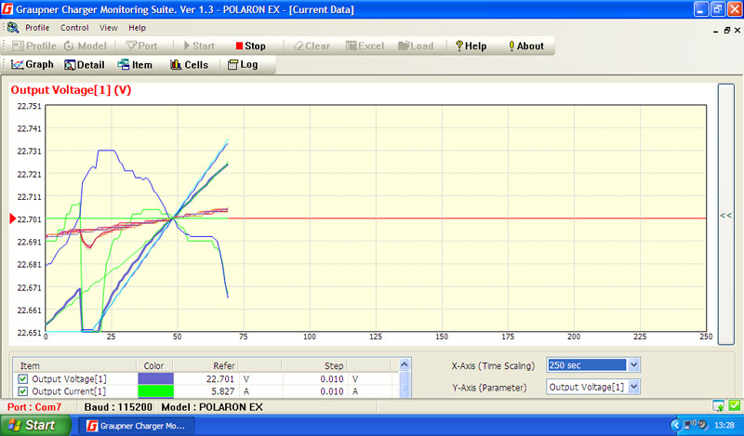Click Graupner Charger Monitor taskbar button
Viewport: 744px width, 436px height.
[137, 426]
